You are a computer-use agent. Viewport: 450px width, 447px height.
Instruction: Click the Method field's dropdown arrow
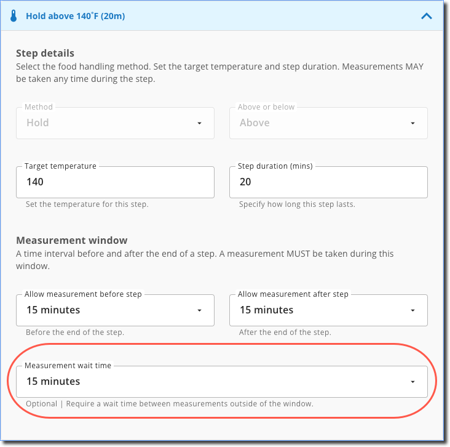pyautogui.click(x=199, y=123)
